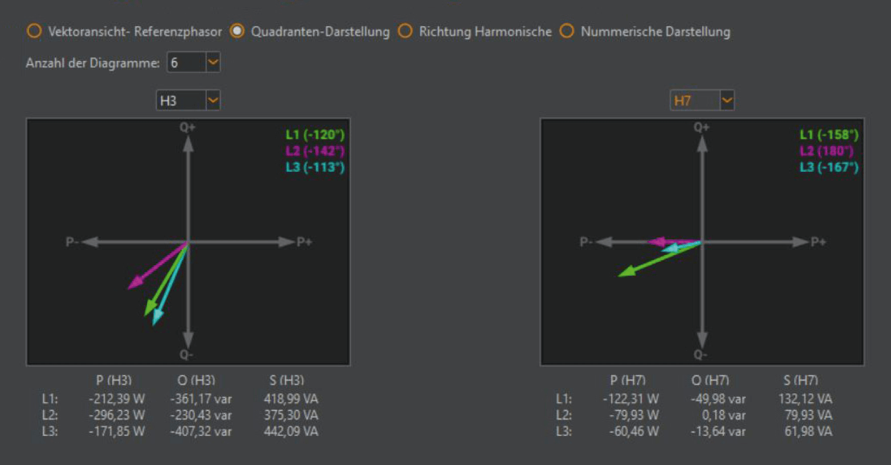891x465 pixels.
Task: Click the magenta L2 vector arrowhead in H3 diagram
Action: [135, 283]
